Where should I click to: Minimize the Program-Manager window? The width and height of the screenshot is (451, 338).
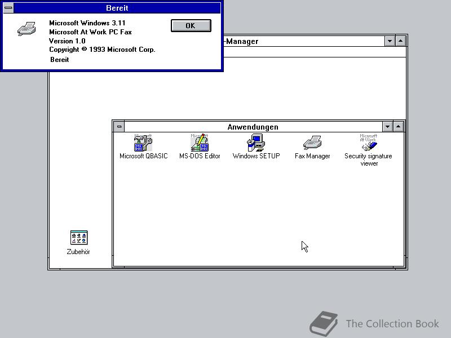(390, 41)
